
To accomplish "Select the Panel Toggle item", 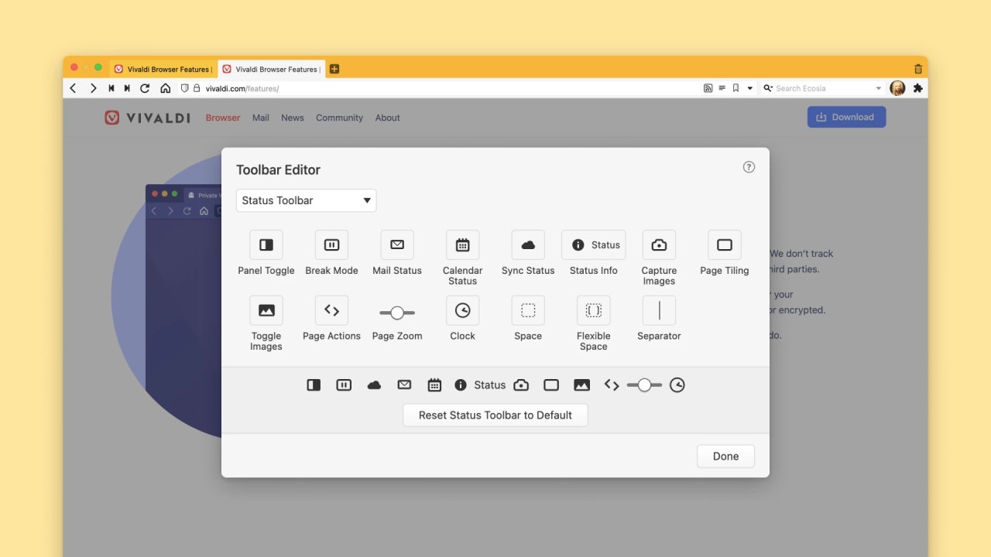I will coord(266,244).
